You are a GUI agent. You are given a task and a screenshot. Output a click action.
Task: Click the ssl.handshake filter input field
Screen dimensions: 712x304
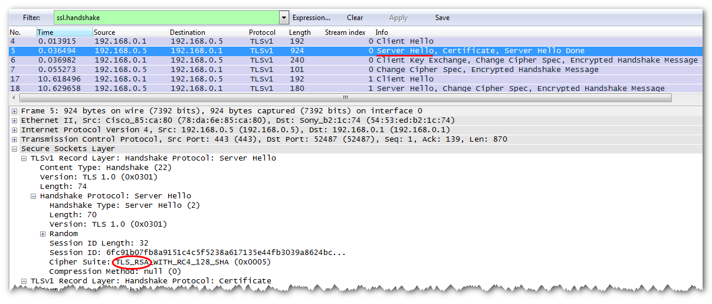tap(166, 18)
